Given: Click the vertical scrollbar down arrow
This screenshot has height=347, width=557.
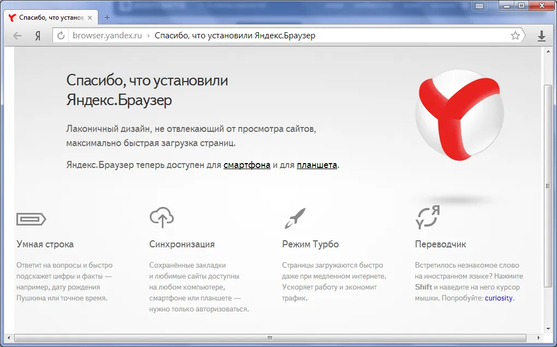Looking at the screenshot, I should click(548, 329).
